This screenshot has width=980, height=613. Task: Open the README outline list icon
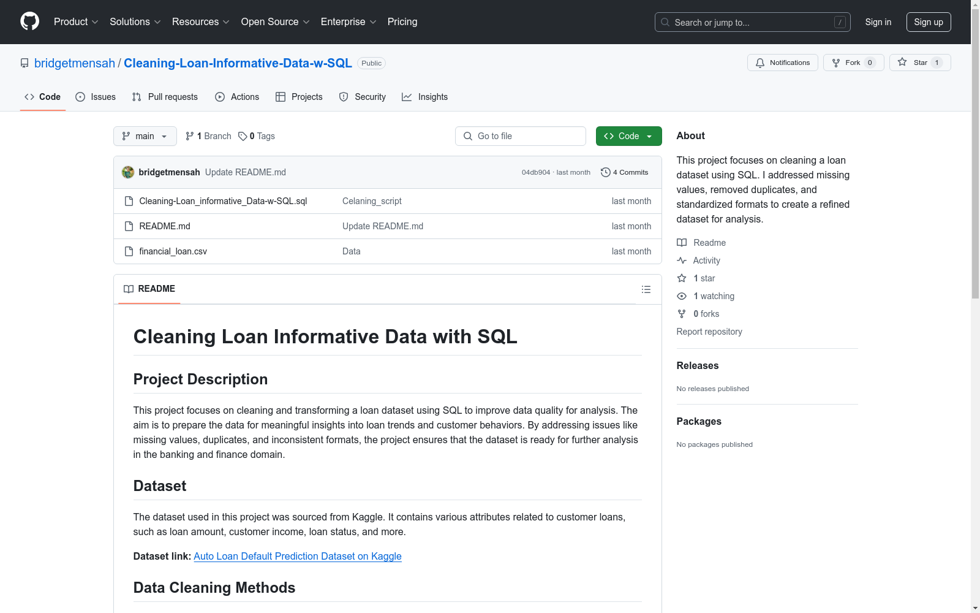click(646, 289)
